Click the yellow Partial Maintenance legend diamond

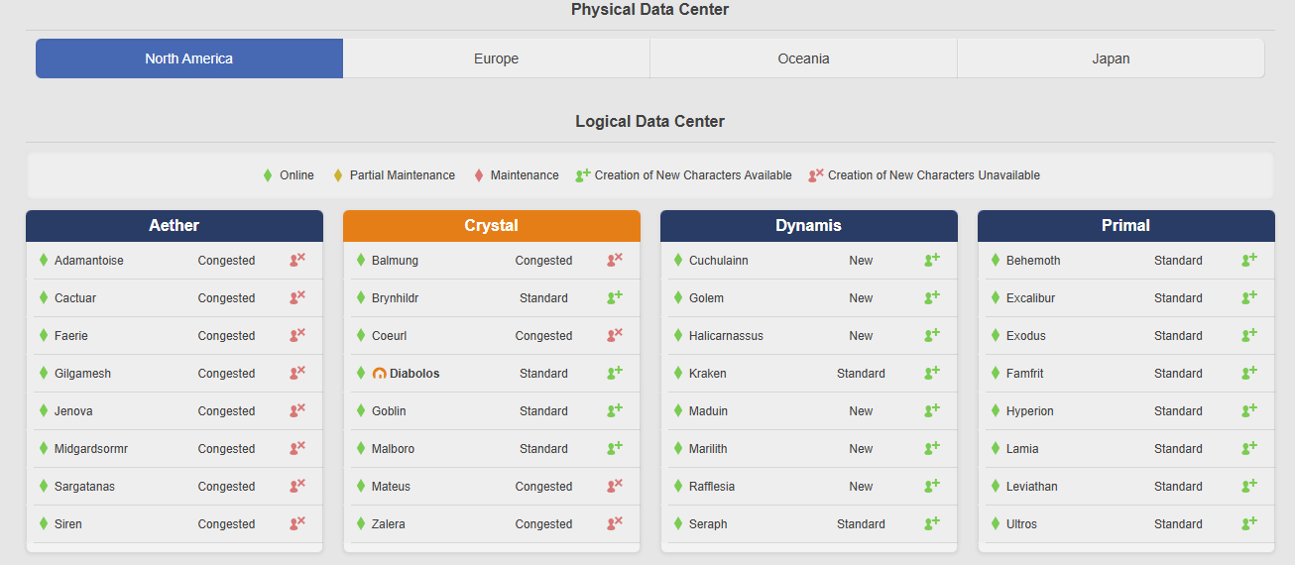337,175
